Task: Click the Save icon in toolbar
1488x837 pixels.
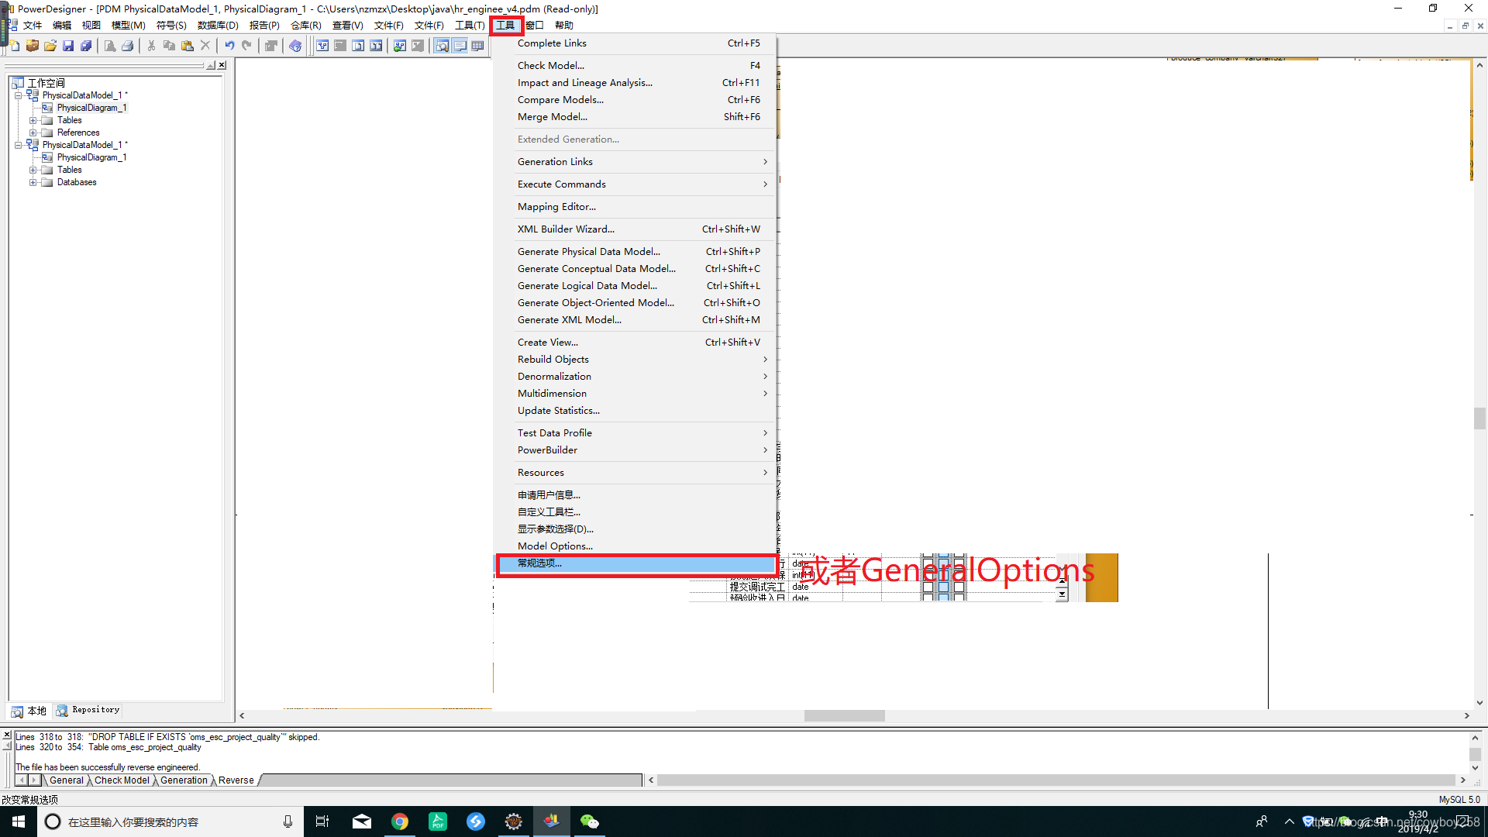Action: click(x=68, y=46)
